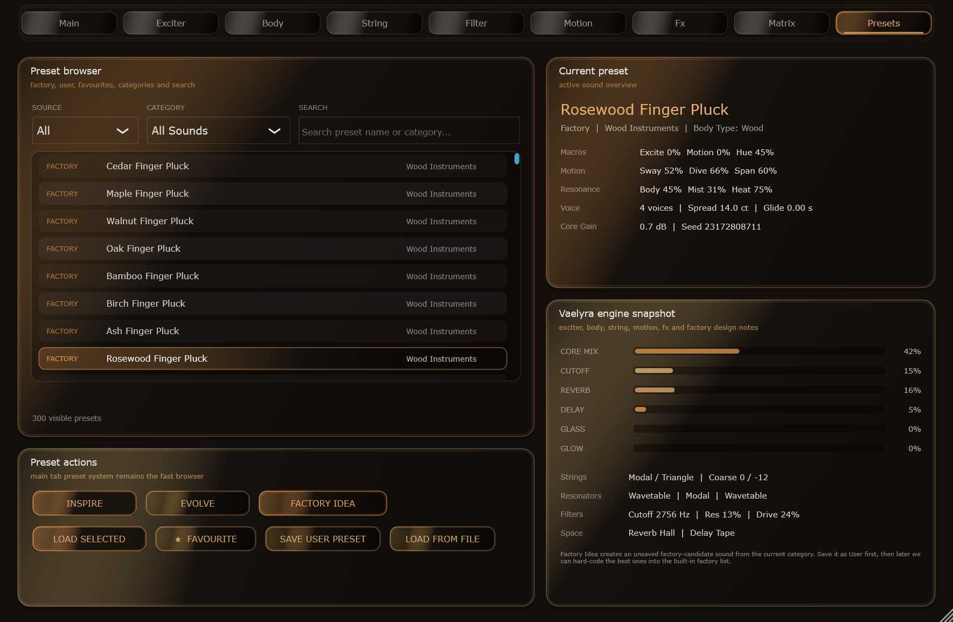Screen dimensions: 953x622
Task: Open the Filter tab
Action: [x=476, y=23]
